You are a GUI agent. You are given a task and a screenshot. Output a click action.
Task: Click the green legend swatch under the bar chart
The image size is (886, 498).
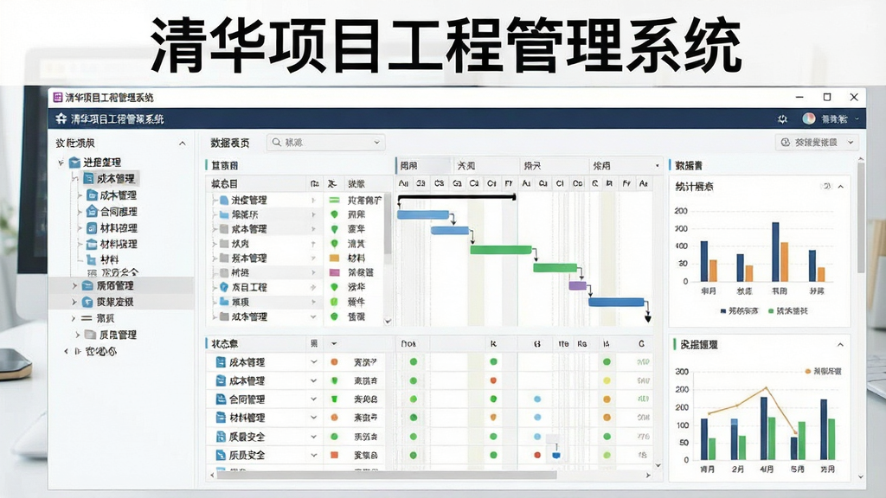click(771, 311)
